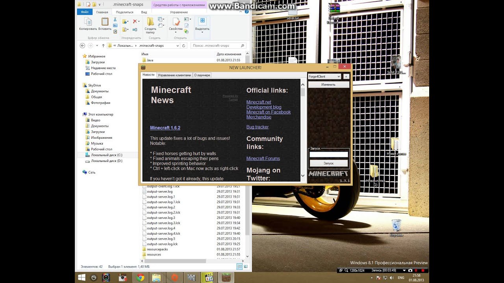The height and width of the screenshot is (283, 504).
Task: Click the Выделить selection icon in ribbon
Action: coord(202,21)
